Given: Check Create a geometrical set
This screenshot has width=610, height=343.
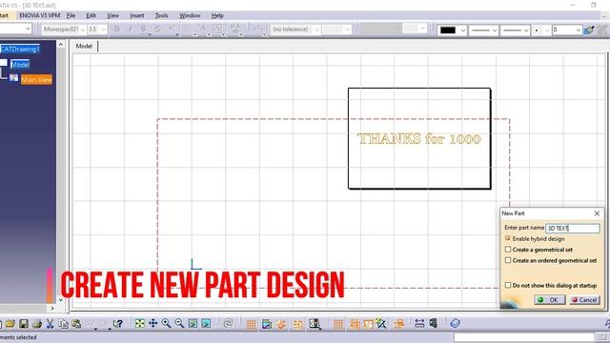Looking at the screenshot, I should [x=508, y=250].
